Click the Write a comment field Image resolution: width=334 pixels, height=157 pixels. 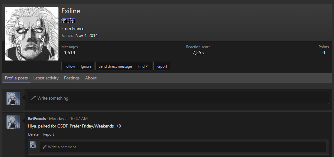(183, 147)
